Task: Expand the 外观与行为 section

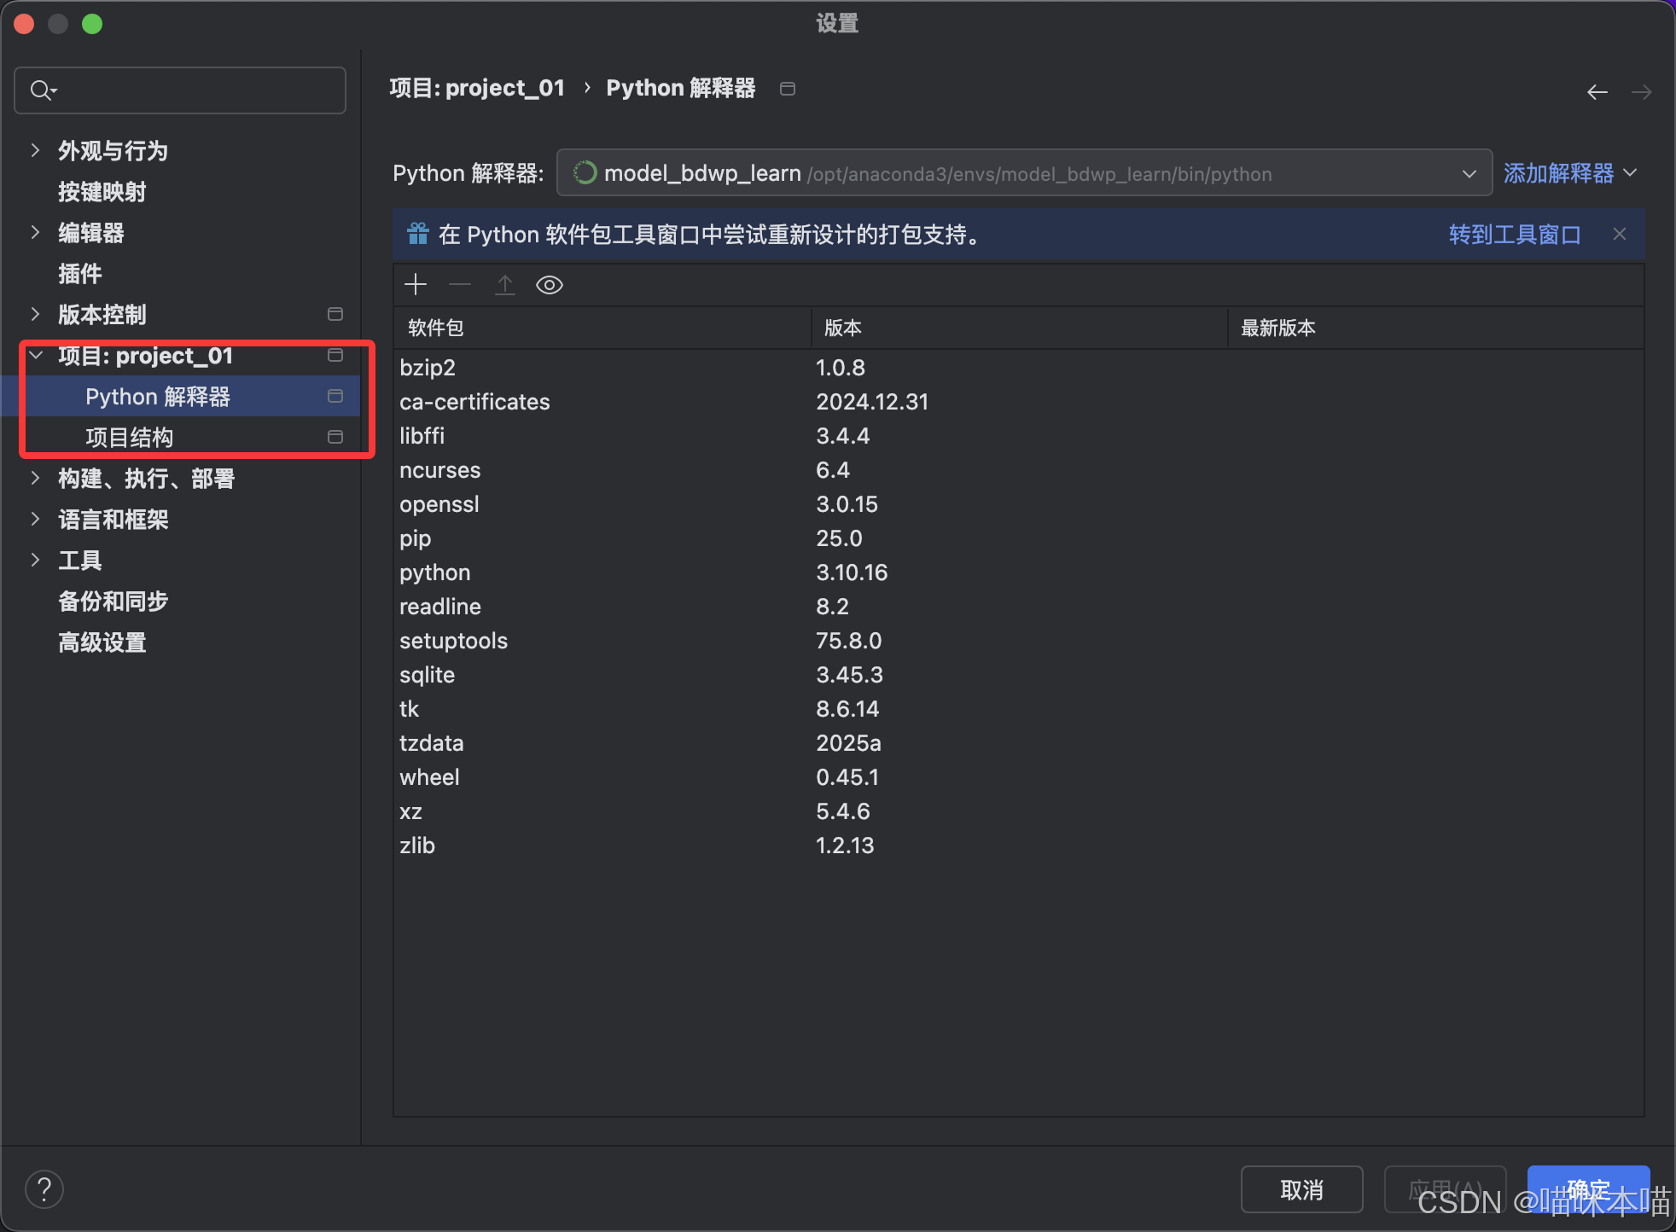Action: coord(35,150)
